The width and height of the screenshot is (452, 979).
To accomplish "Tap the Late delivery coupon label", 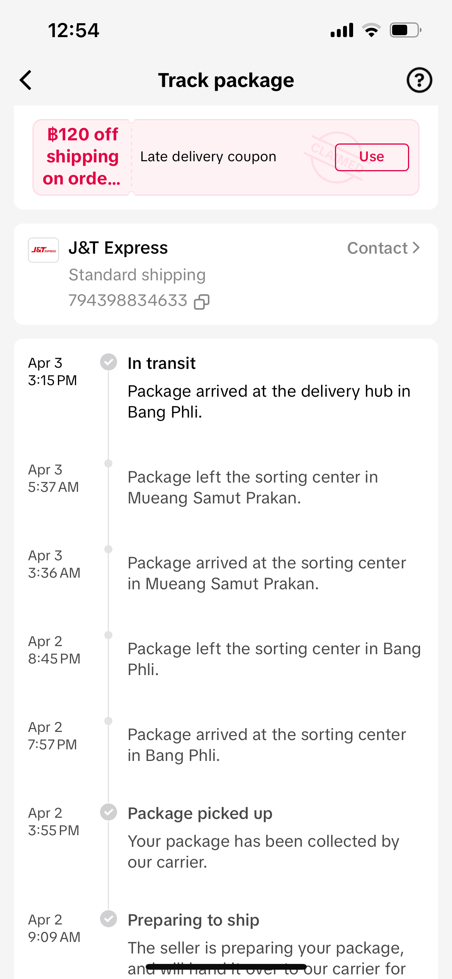I will [x=208, y=157].
